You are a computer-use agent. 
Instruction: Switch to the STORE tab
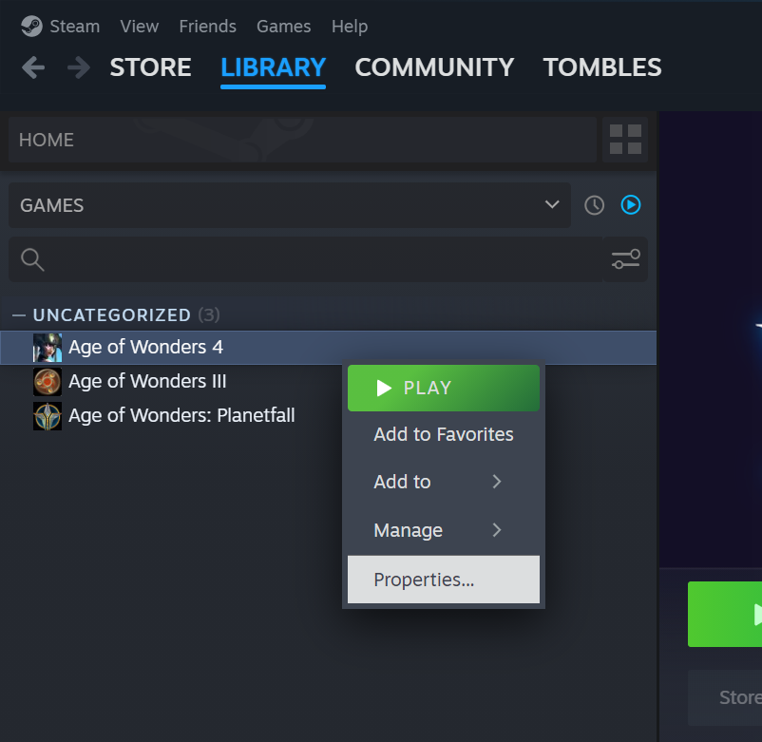click(150, 67)
